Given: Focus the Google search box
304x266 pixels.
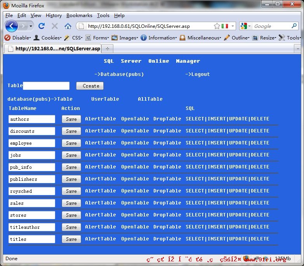Looking at the screenshot, I should pos(271,26).
